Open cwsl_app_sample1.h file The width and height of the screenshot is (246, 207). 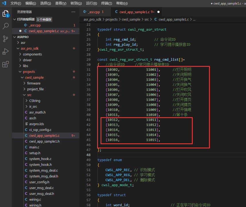pos(46,141)
